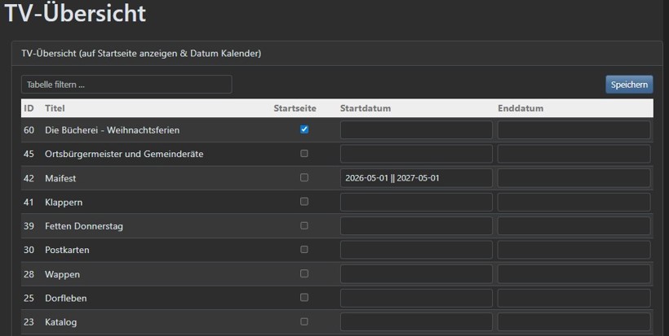Check Startseite for the Dorfleben entry
The width and height of the screenshot is (669, 336).
304,298
